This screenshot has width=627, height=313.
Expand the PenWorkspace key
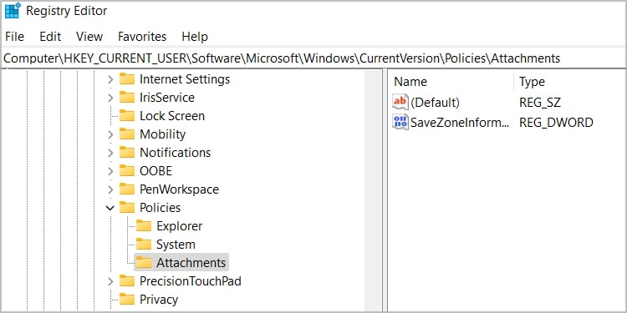point(110,189)
